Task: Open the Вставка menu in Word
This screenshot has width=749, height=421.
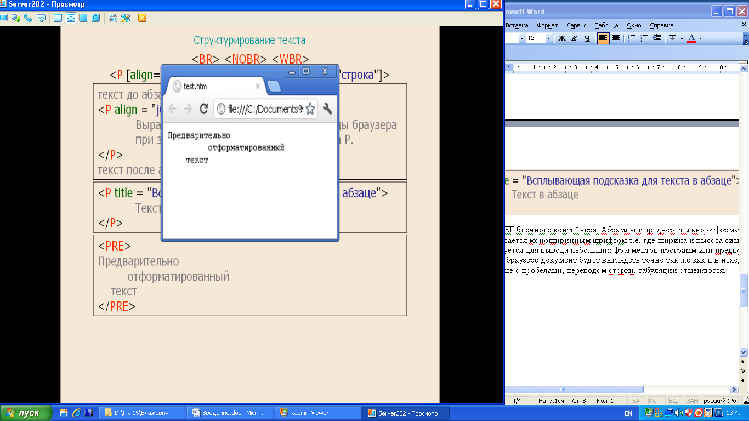Action: [517, 25]
